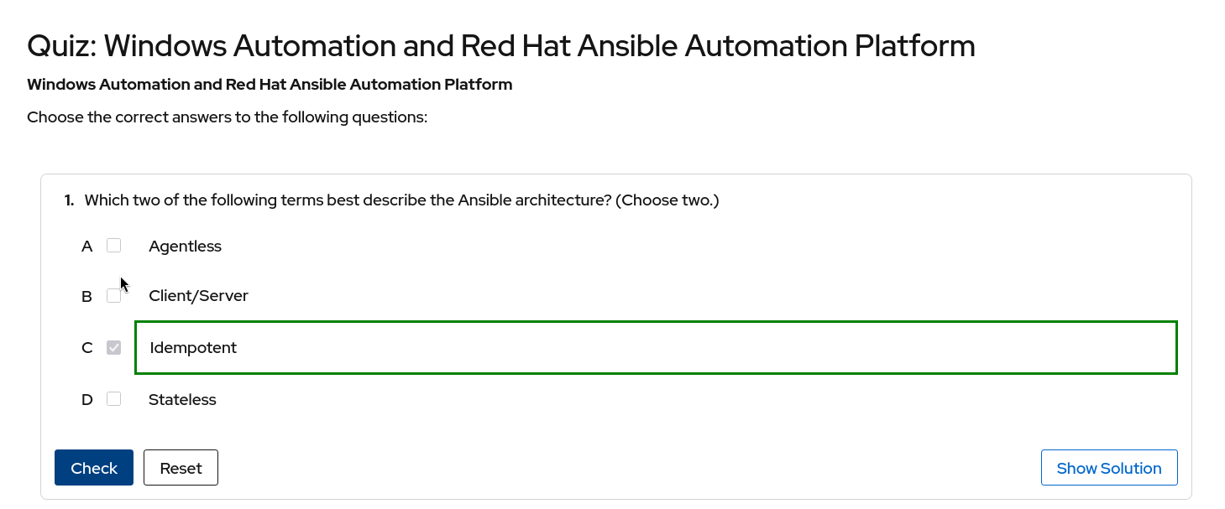Click the option letter B
Viewport: 1225px width, 509px height.
click(86, 297)
